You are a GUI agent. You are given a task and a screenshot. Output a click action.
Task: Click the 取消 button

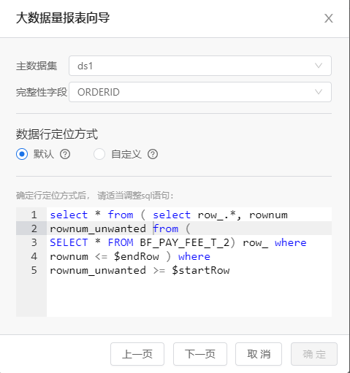[259, 354]
